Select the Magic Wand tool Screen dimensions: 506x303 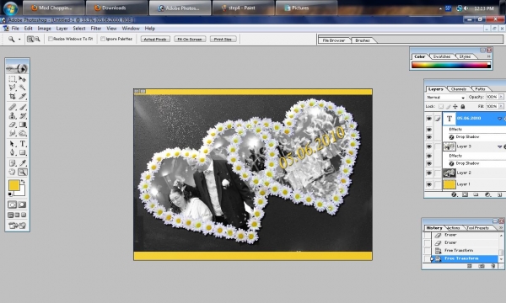tap(22, 88)
